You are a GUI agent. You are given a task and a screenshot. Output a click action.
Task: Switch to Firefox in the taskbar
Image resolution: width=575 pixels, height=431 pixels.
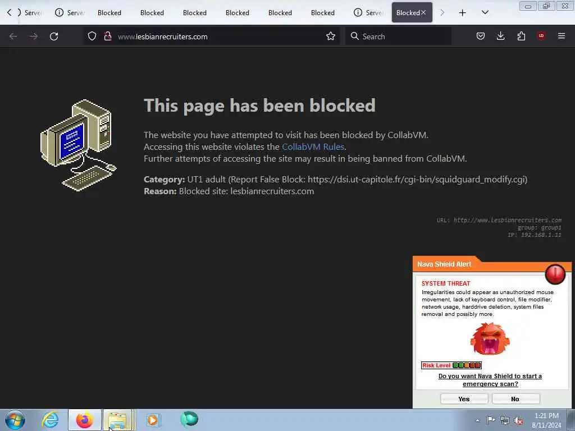click(x=84, y=420)
